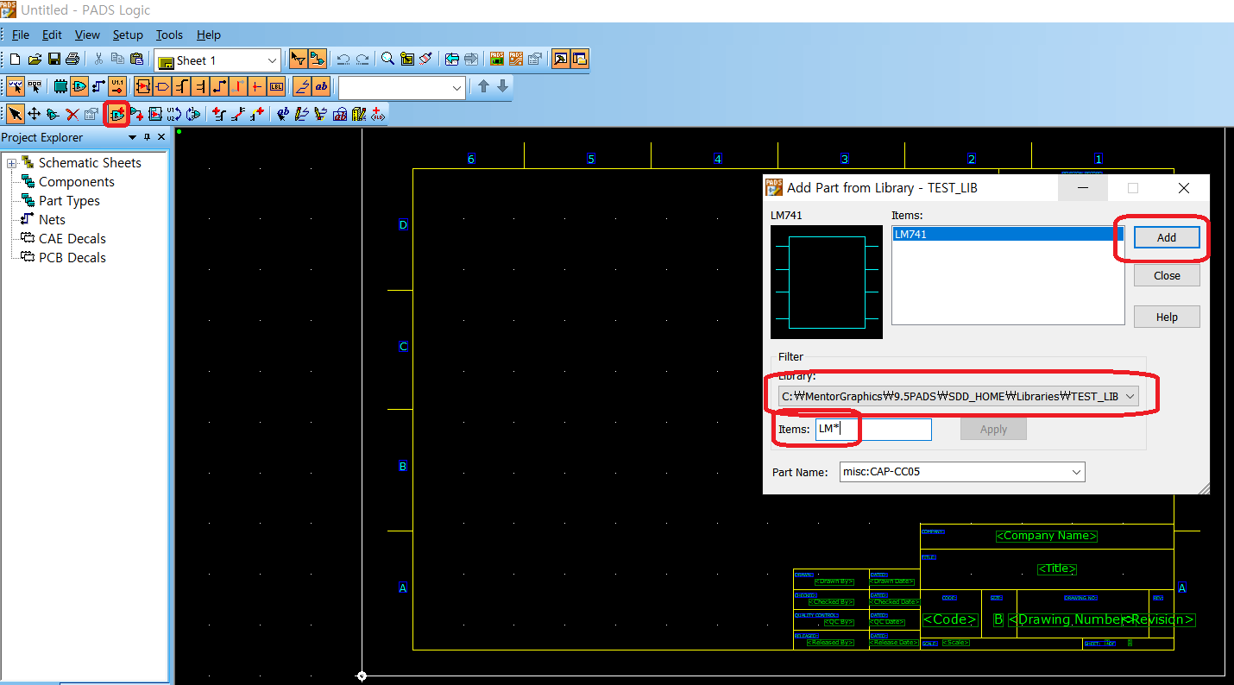Click the Cut scissors icon
Image resolution: width=1234 pixels, height=685 pixels.
point(98,60)
